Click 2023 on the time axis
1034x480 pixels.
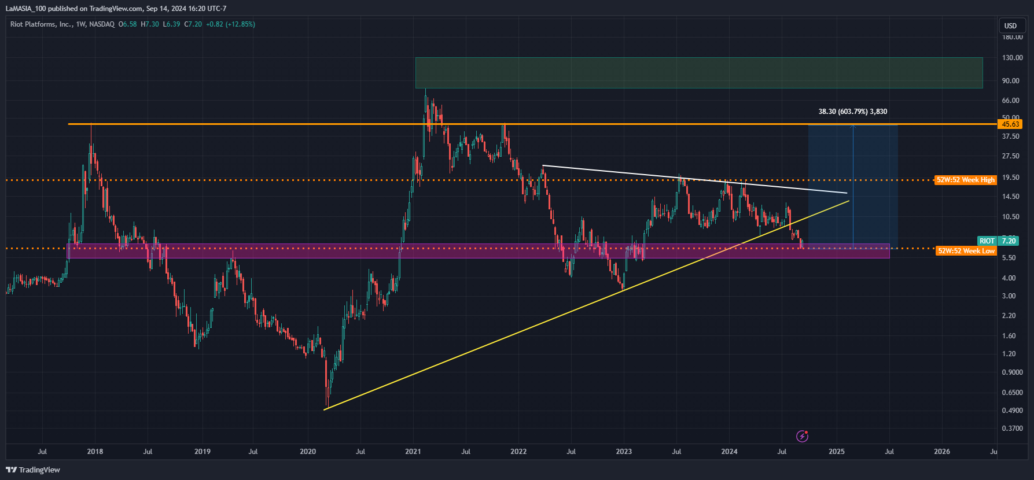[624, 452]
